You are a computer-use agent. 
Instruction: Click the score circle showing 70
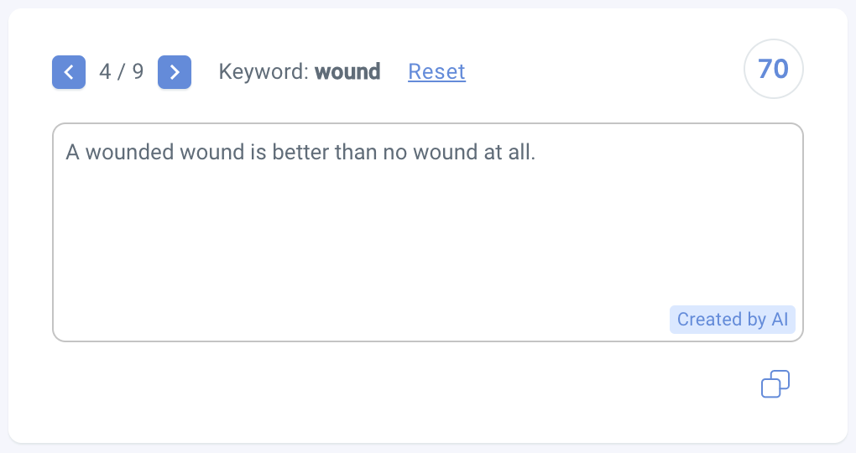coord(774,69)
